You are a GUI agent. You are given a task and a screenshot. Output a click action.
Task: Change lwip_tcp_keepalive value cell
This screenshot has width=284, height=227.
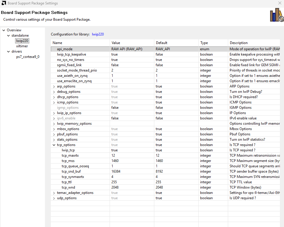click(x=132, y=54)
